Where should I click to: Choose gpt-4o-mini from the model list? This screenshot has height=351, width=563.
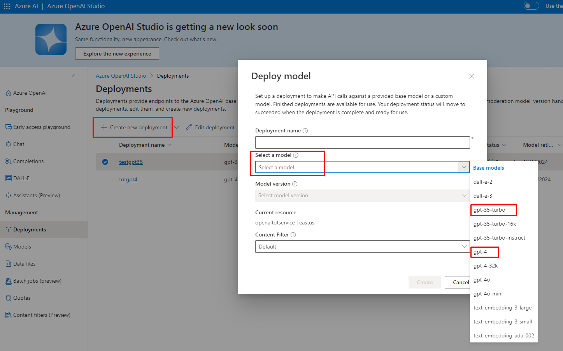488,294
